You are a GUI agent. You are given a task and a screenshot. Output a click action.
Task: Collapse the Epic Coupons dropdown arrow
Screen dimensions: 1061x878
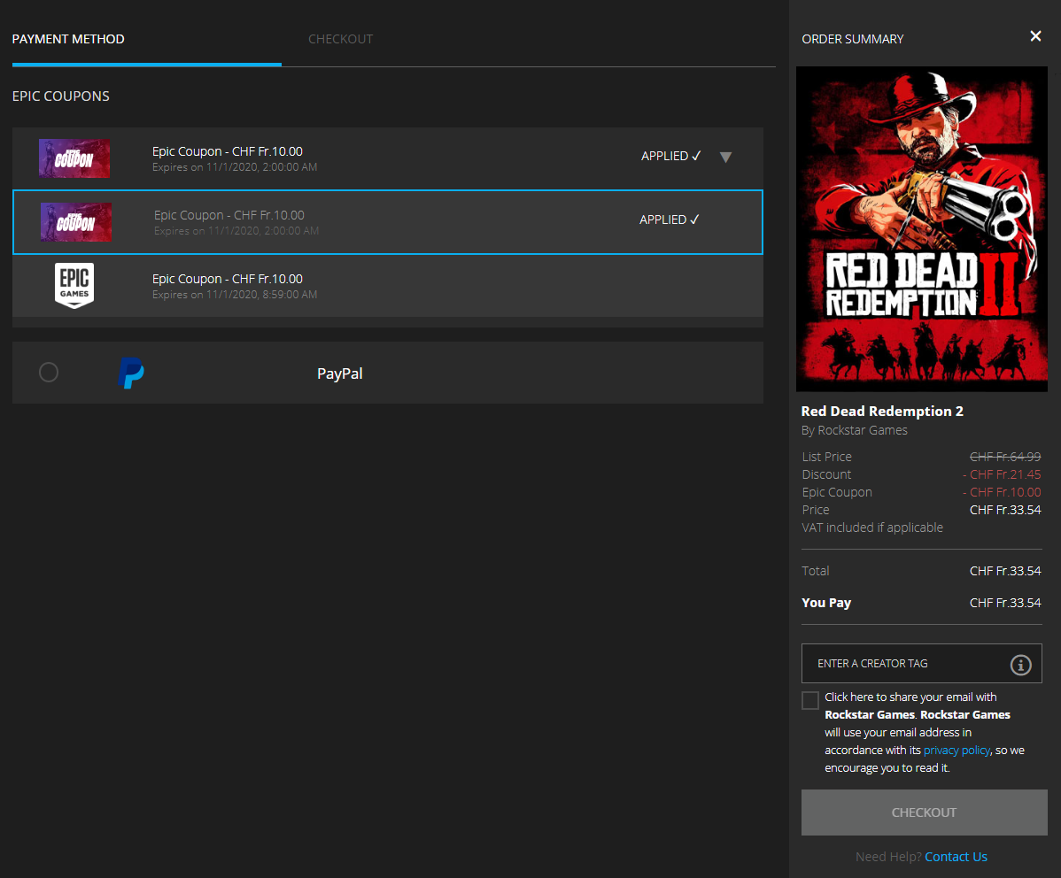(x=725, y=157)
